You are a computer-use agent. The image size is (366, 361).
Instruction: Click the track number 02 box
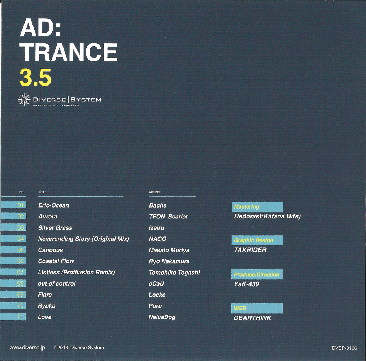click(x=13, y=217)
